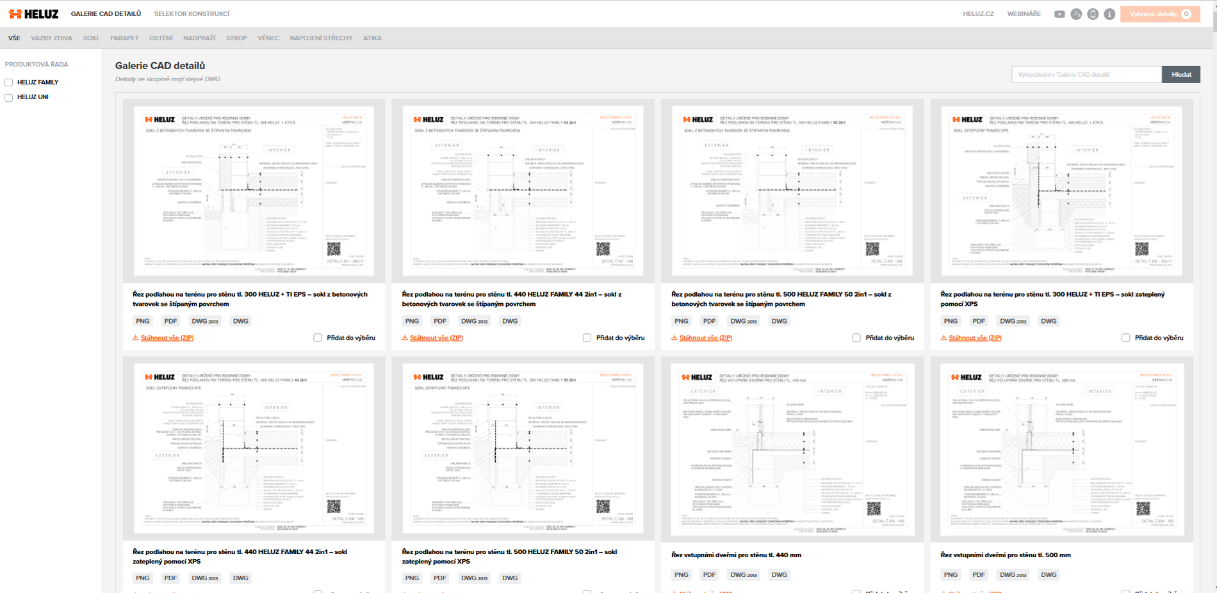Image resolution: width=1217 pixels, height=593 pixels.
Task: Open thumbnail of vstupními dveřmi 440 mm detail
Action: pyautogui.click(x=792, y=450)
